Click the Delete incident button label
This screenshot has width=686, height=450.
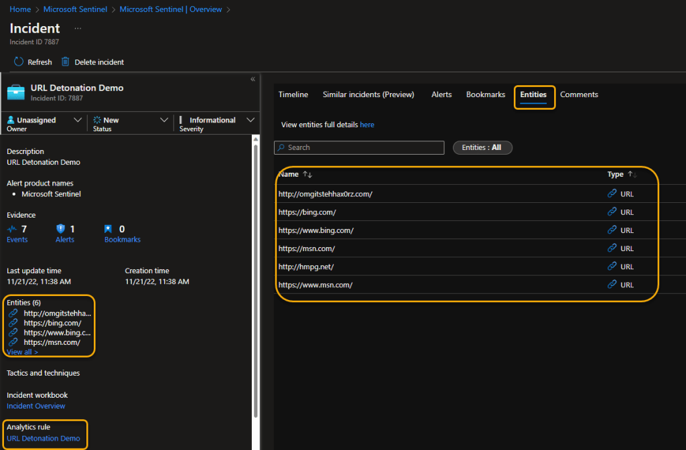pyautogui.click(x=99, y=62)
